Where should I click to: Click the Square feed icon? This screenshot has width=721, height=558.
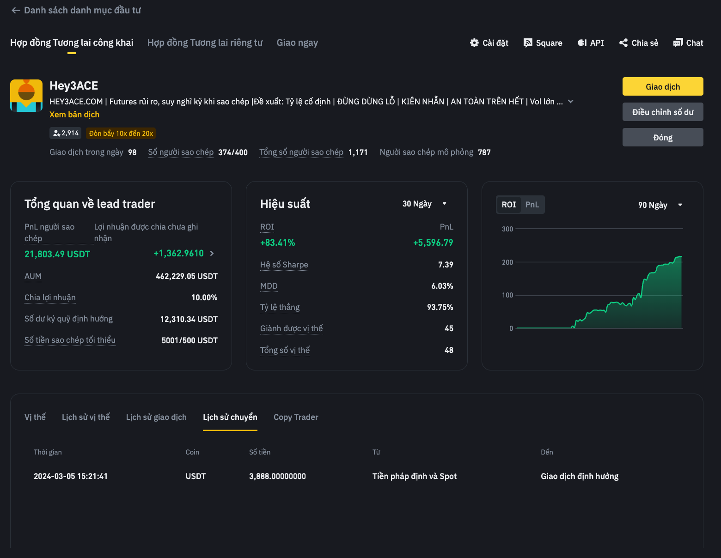tap(528, 43)
